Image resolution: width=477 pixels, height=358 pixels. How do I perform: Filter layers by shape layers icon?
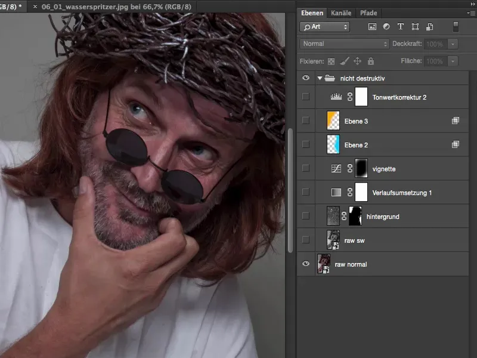click(x=415, y=27)
